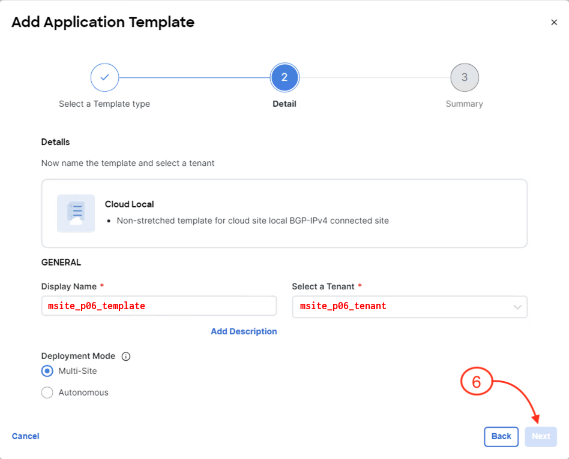Click the red number 6 callout marker
Image resolution: width=569 pixels, height=459 pixels.
[x=477, y=382]
